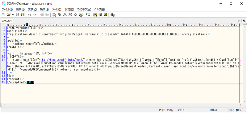Minimize the sakura editor window
Viewport: 247px width, 113px height.
(x=221, y=3)
